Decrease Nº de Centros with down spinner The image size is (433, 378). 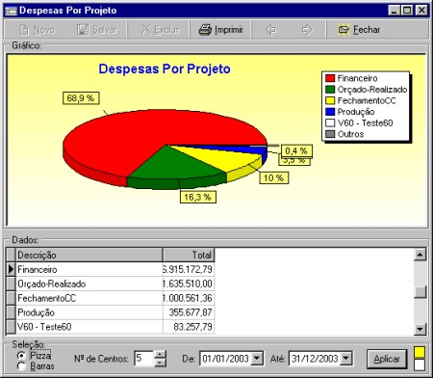(x=160, y=363)
